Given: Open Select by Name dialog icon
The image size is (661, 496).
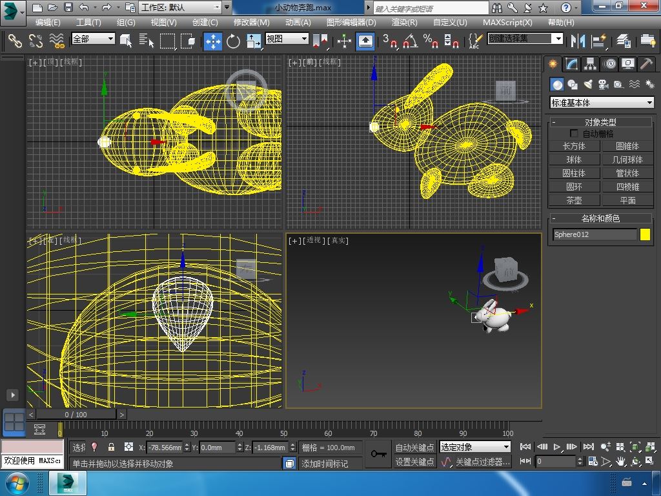Looking at the screenshot, I should 146,41.
